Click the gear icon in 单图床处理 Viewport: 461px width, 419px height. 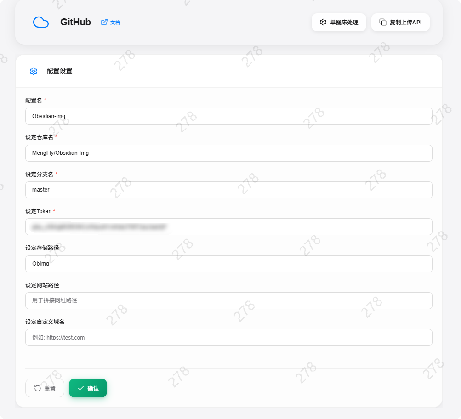tap(323, 22)
